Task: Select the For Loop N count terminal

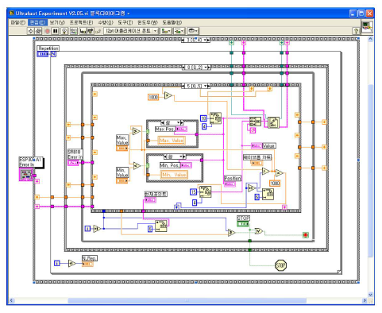Action: (53, 54)
